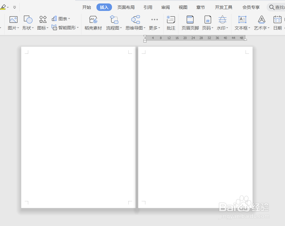This screenshot has height=226, width=285.
Task: Expand the Shapes (形状) dropdown arrow
Action: click(x=33, y=28)
